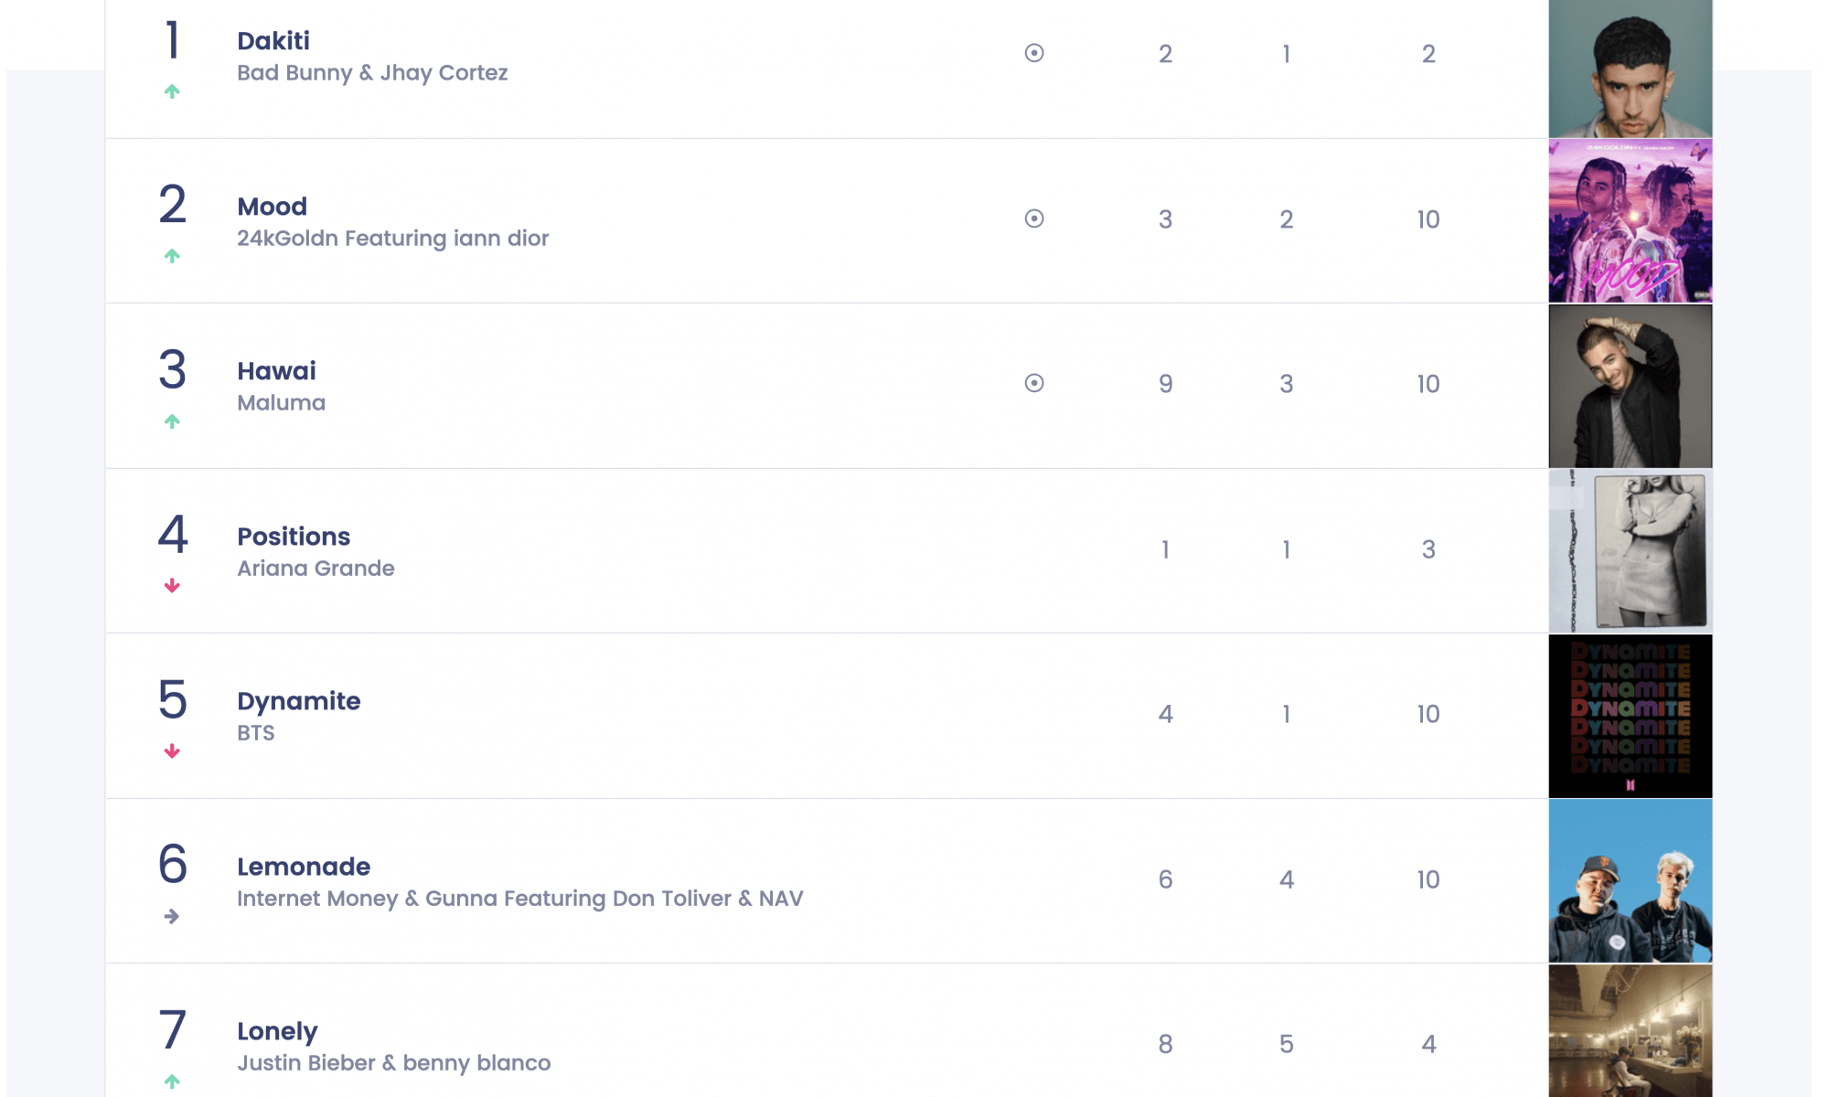Image resolution: width=1829 pixels, height=1097 pixels.
Task: Open the Positions song title
Action: (294, 537)
